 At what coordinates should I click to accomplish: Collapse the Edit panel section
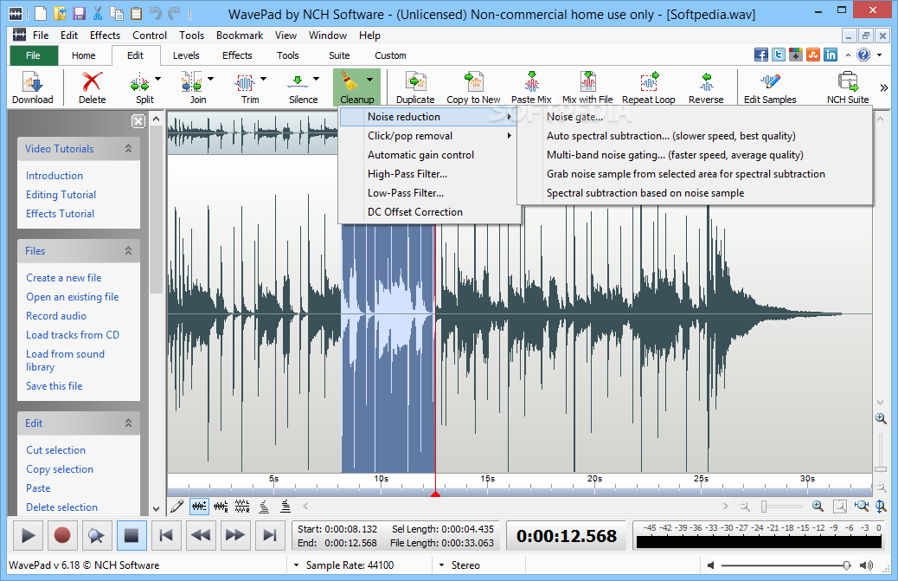(128, 423)
